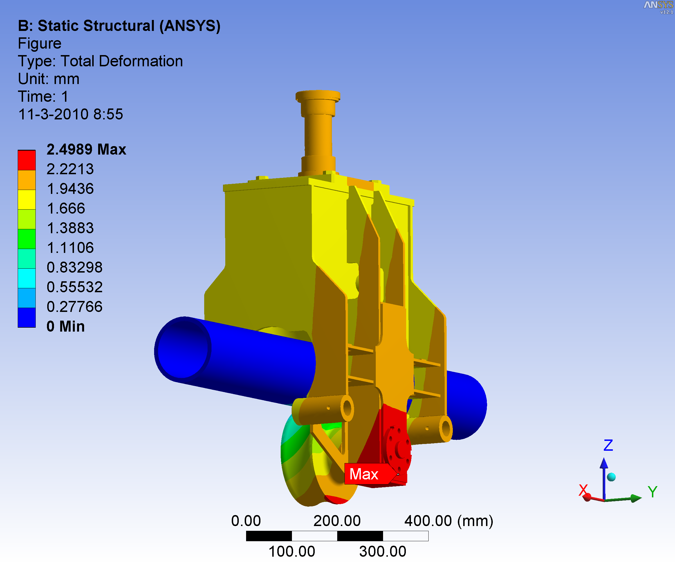Select the dark blue legend color band

click(27, 318)
